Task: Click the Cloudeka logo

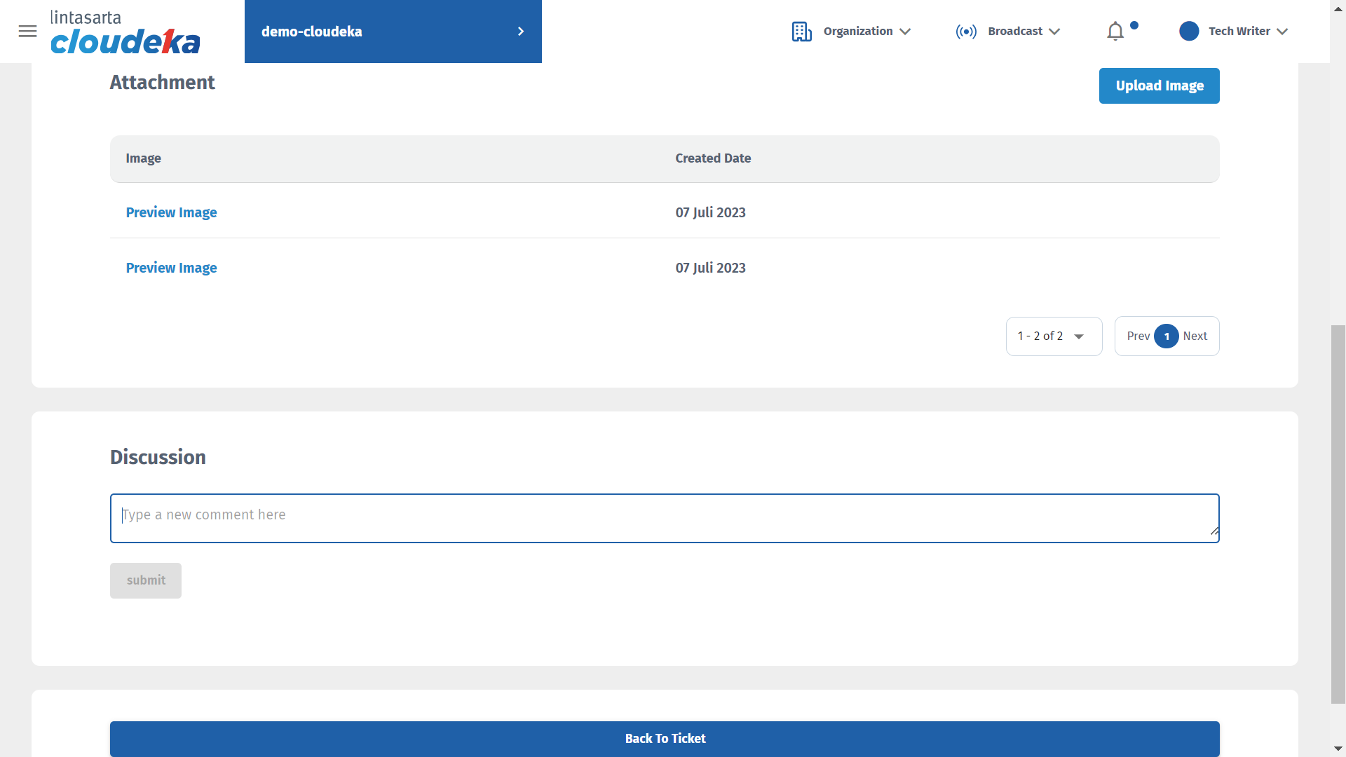Action: [x=125, y=33]
